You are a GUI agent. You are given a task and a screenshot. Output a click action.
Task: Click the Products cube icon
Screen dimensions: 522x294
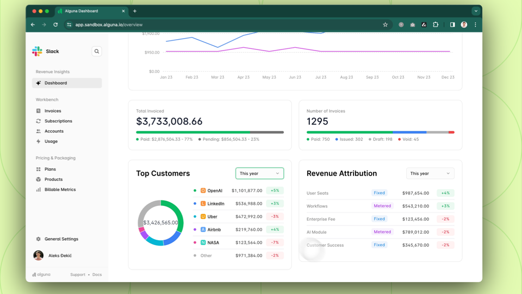click(x=38, y=179)
